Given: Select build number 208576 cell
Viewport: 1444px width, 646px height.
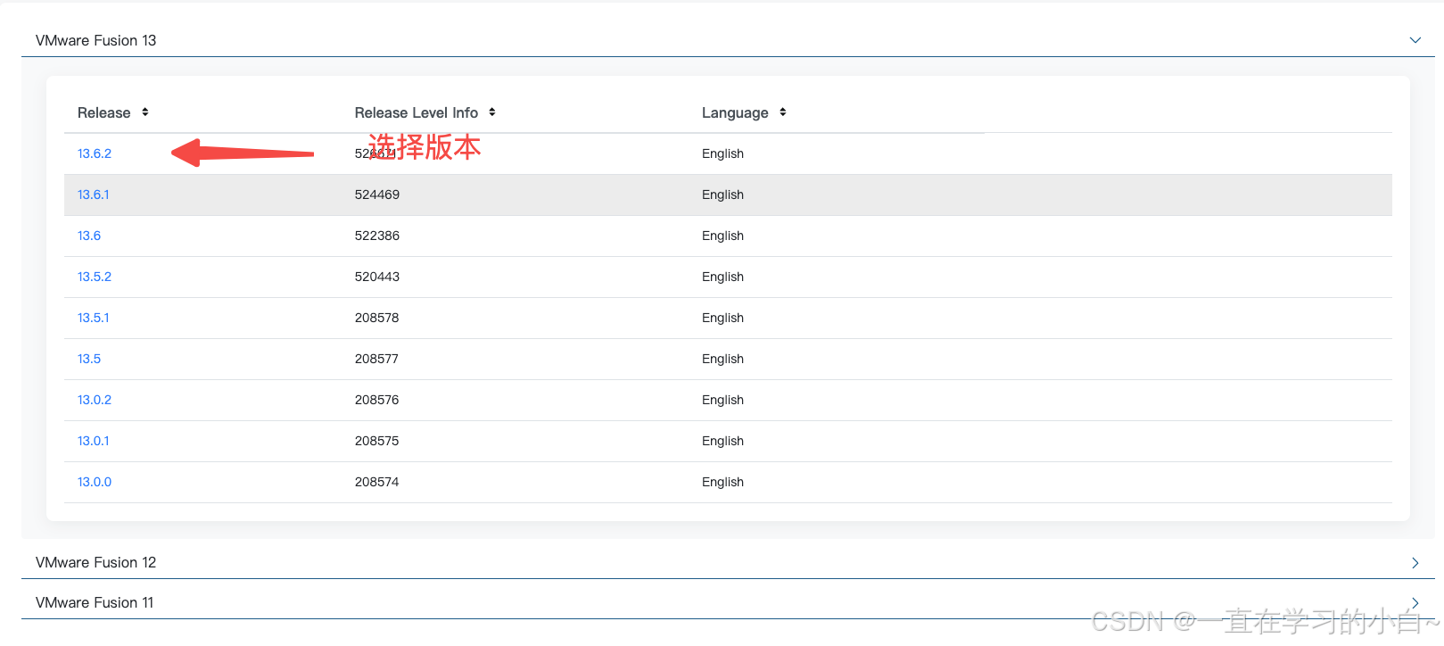Looking at the screenshot, I should pyautogui.click(x=377, y=400).
